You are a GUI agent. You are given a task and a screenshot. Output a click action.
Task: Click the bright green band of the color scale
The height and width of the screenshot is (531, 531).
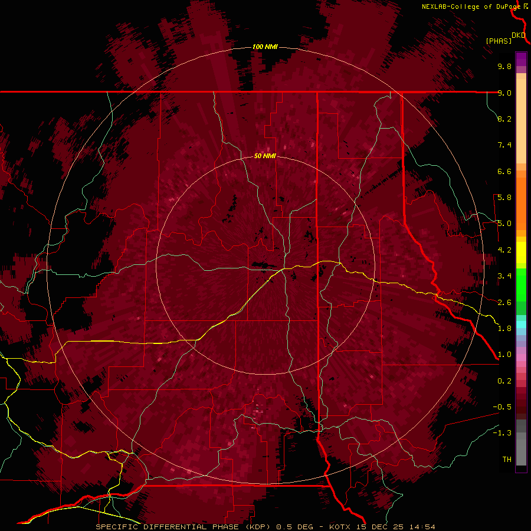pos(521,284)
